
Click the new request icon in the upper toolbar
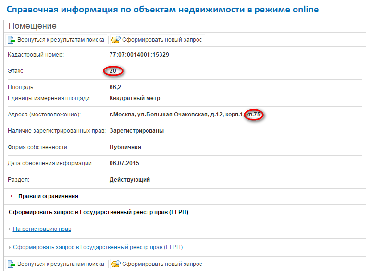116,40
